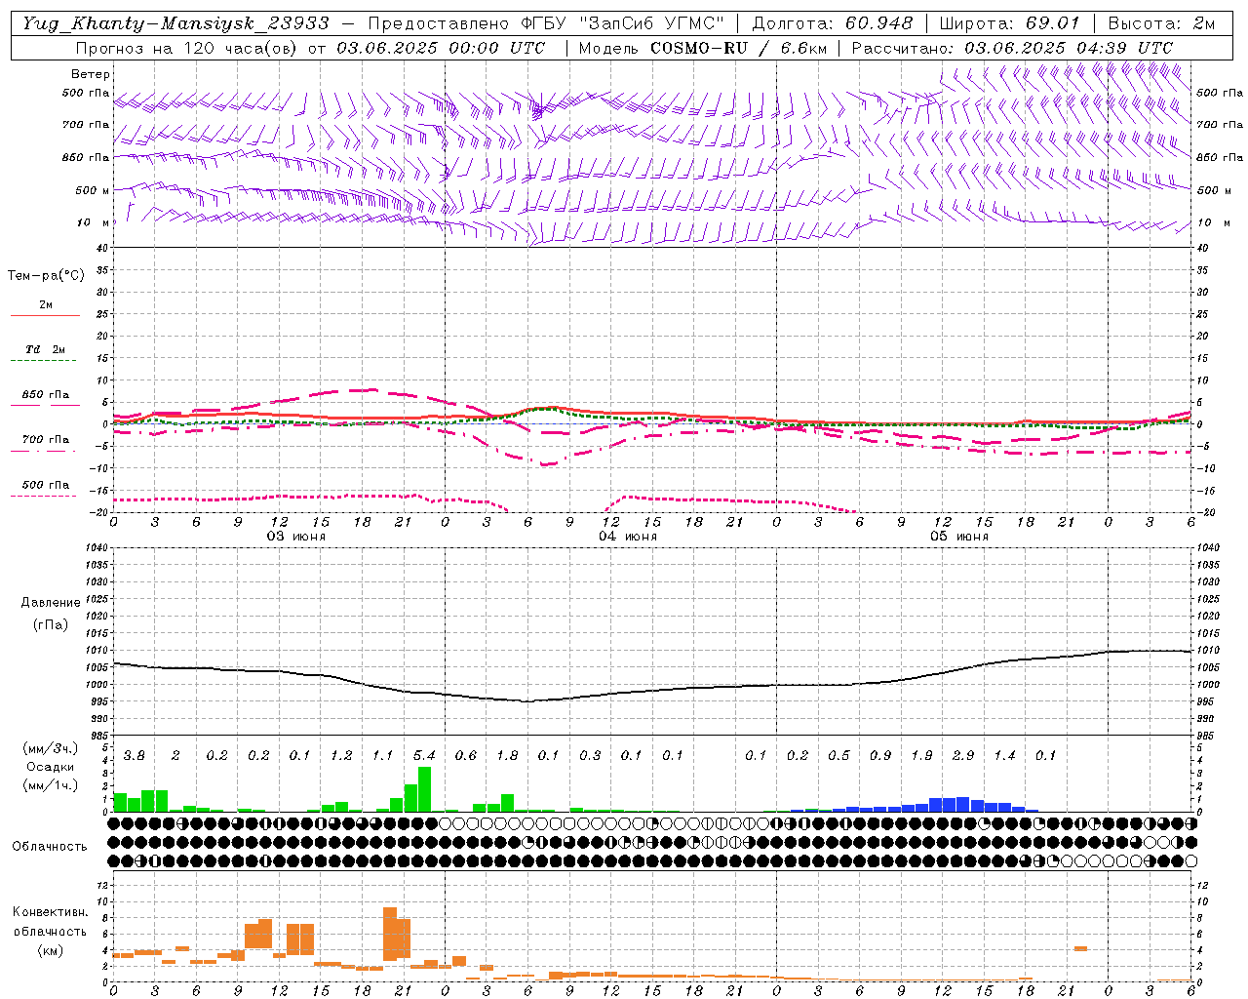Click the '04 июня' date label
Screen dimensions: 1248x999
point(628,537)
